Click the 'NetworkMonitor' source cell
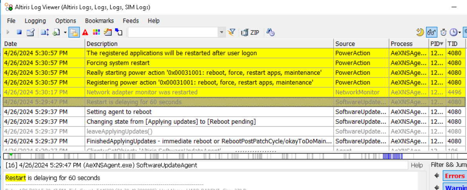Viewport: 467px width, 190px height. point(361,92)
